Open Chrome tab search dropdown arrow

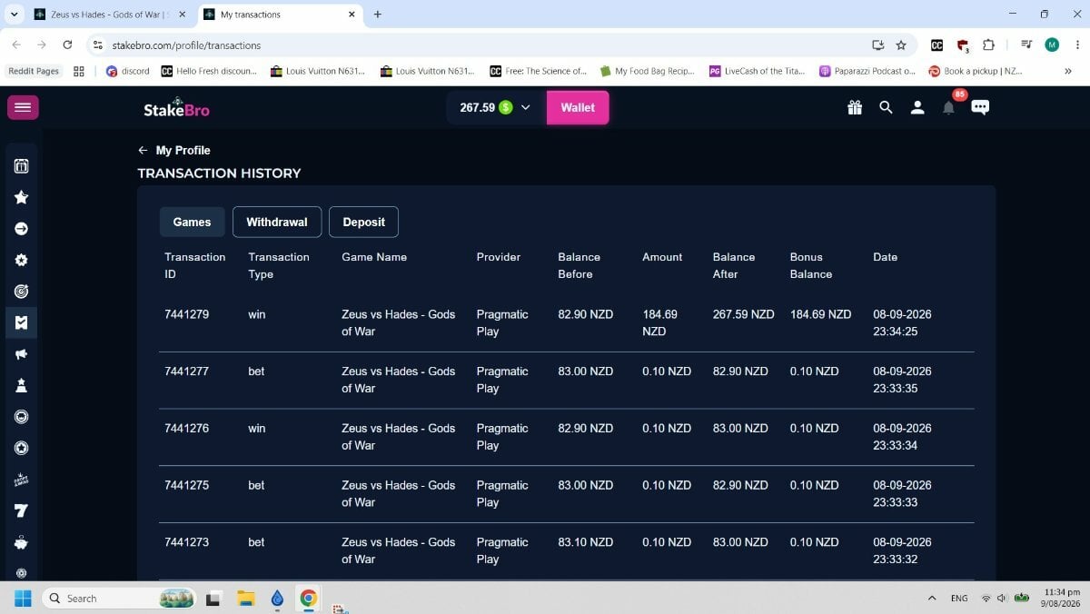pos(14,14)
